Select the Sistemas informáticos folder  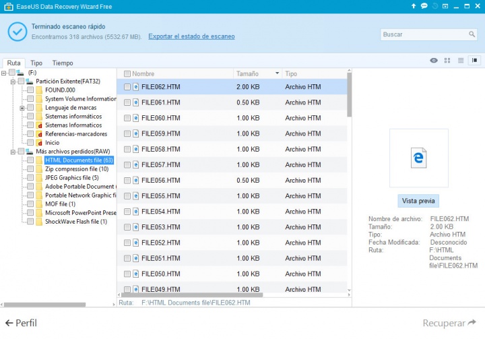73,117
